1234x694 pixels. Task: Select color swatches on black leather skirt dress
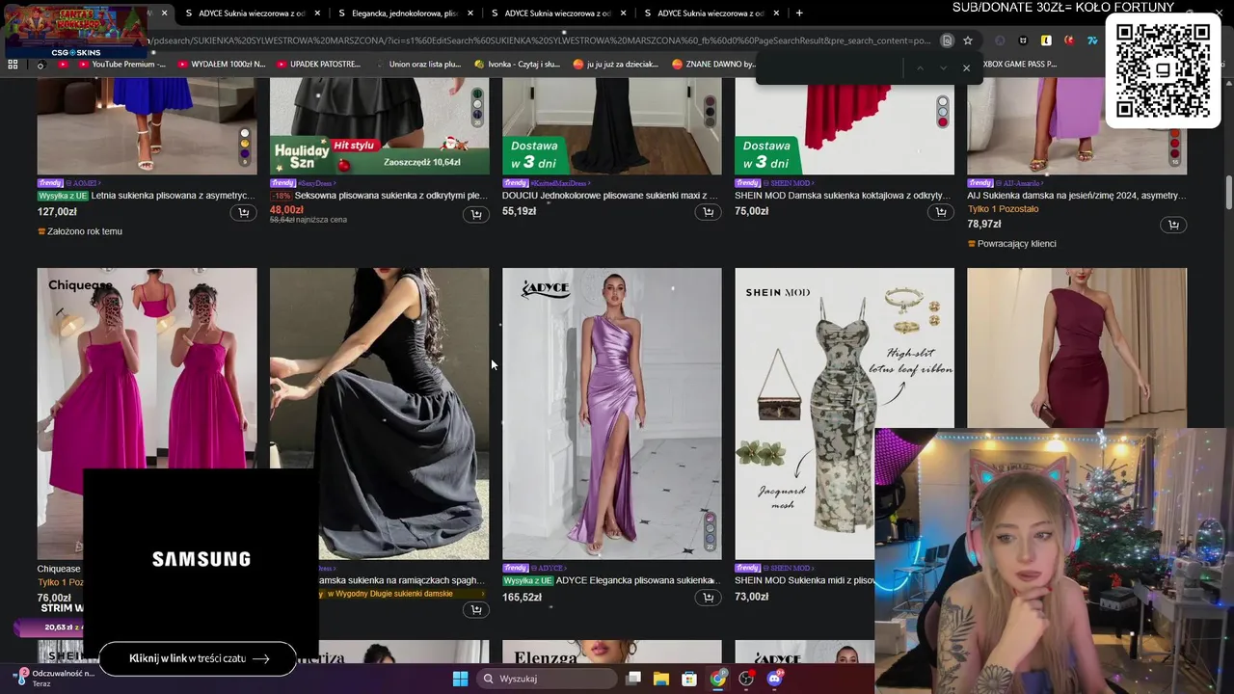(477, 108)
